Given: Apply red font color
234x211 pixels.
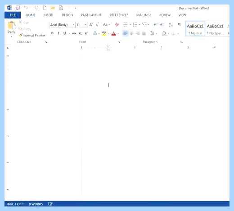Looking at the screenshot, I should click(113, 33).
